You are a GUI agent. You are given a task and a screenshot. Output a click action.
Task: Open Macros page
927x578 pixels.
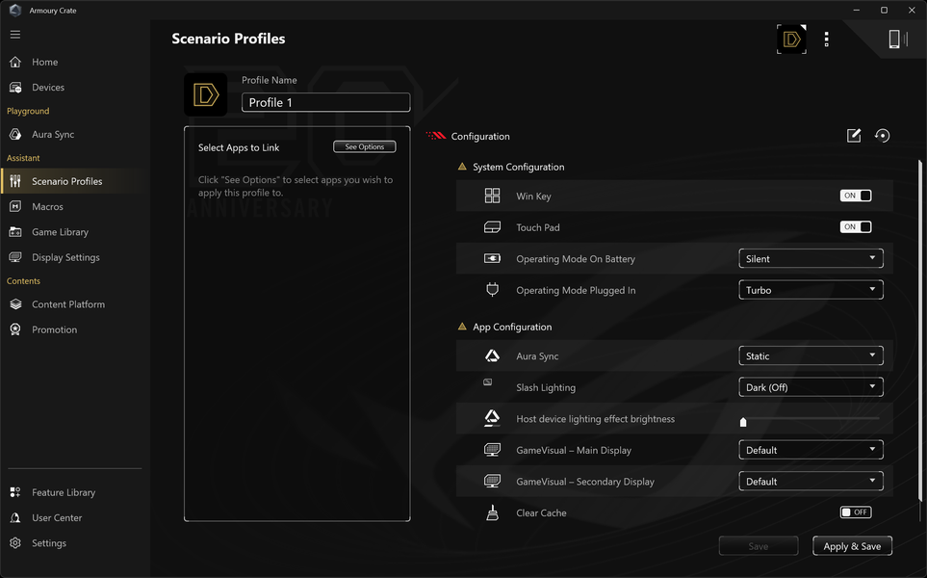click(x=47, y=207)
